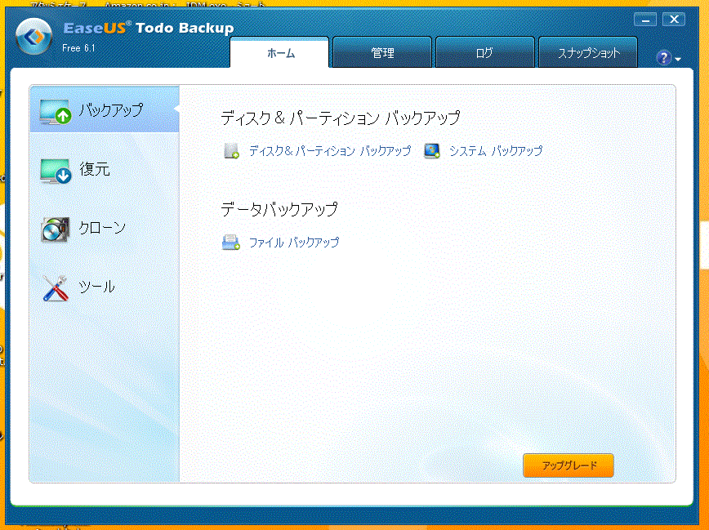Click the EaseUS round logo icon
This screenshot has width=709, height=530.
[33, 37]
